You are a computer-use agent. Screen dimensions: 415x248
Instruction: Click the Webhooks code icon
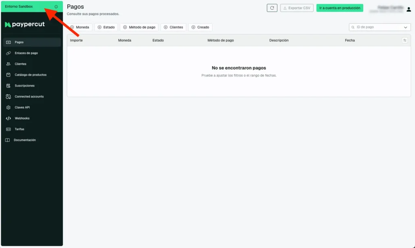pyautogui.click(x=8, y=118)
